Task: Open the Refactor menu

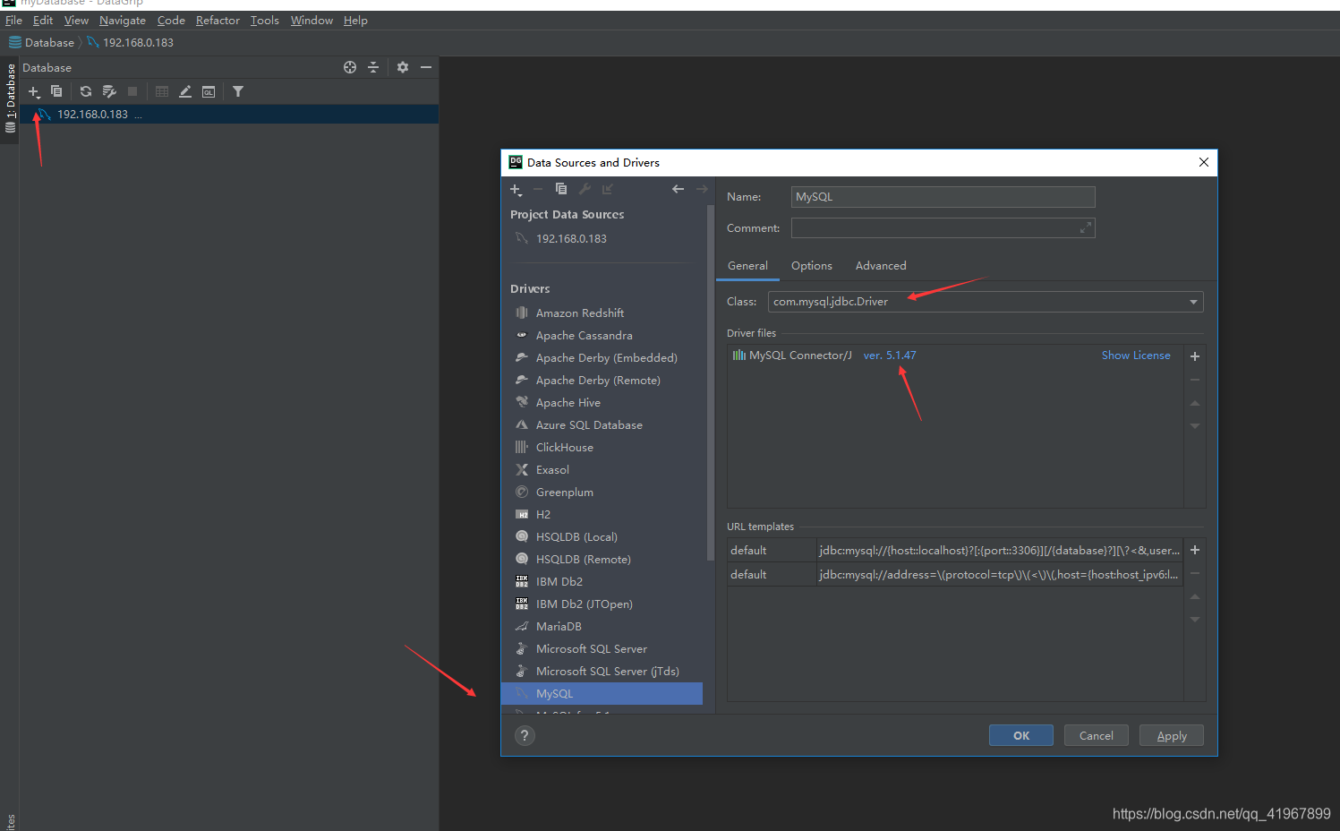Action: tap(218, 21)
